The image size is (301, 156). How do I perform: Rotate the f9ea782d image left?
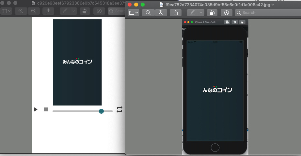coord(212,13)
